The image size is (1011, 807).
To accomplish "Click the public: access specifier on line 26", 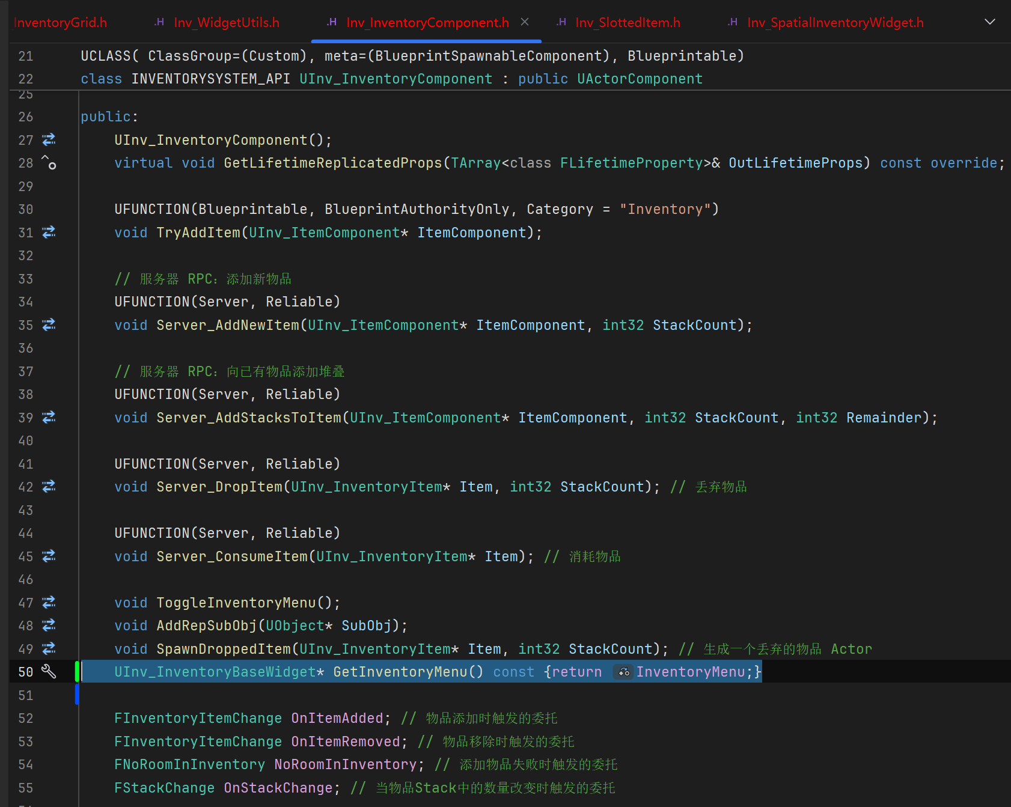I will tap(109, 117).
